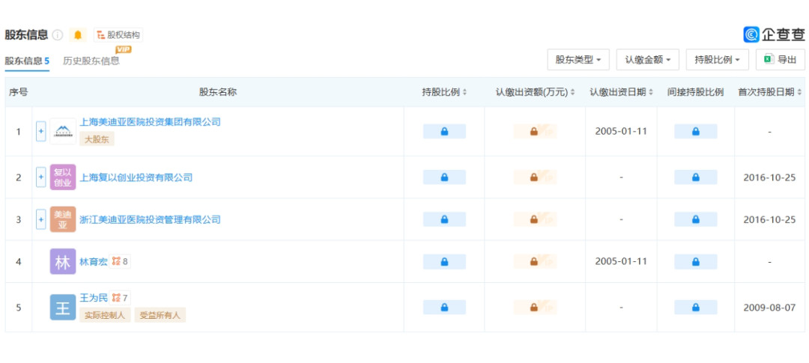Image resolution: width=809 pixels, height=363 pixels.
Task: Click 受益所有人 tag
Action: pos(160,315)
